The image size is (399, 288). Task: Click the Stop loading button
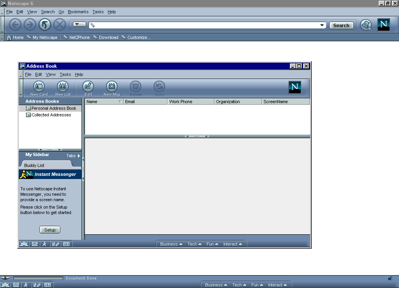click(x=60, y=25)
